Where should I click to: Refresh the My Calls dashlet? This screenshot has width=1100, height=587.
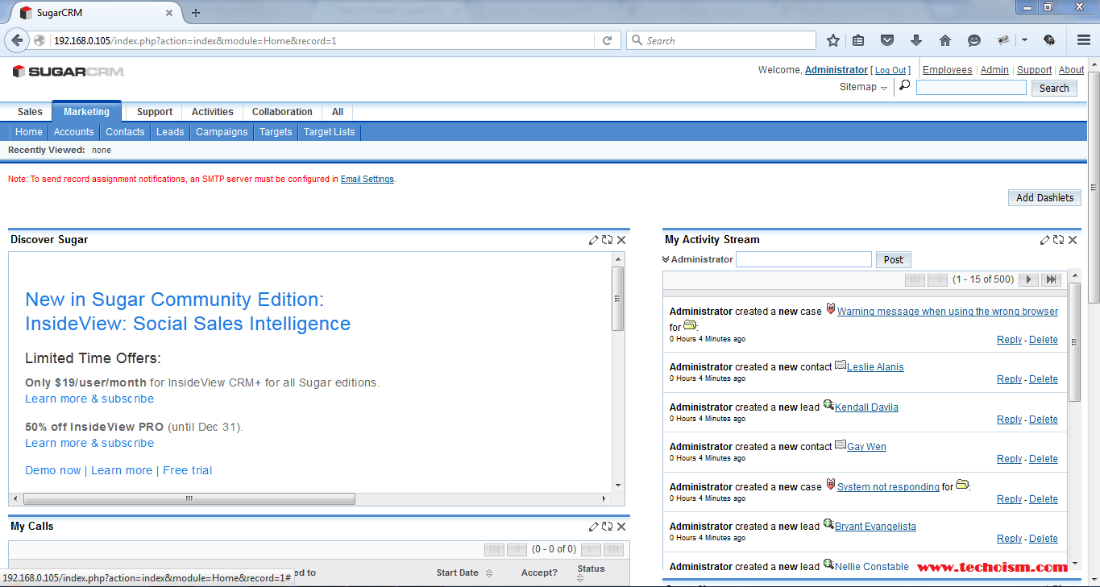pyautogui.click(x=607, y=527)
